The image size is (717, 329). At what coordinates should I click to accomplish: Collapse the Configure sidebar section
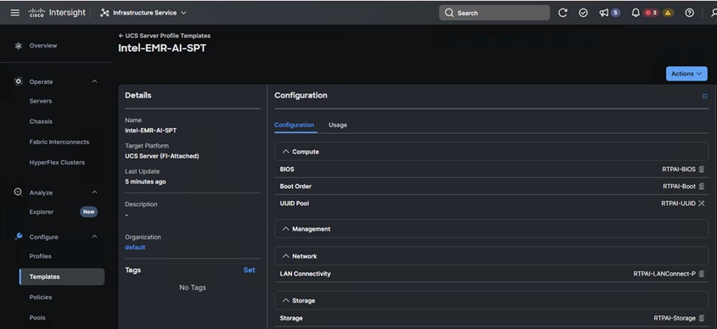(95, 237)
